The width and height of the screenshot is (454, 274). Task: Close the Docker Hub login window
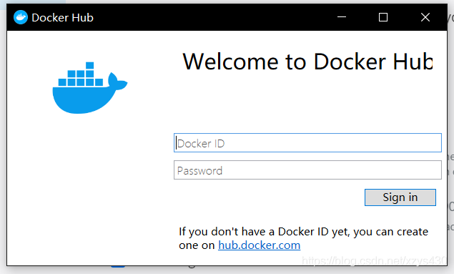pos(425,17)
